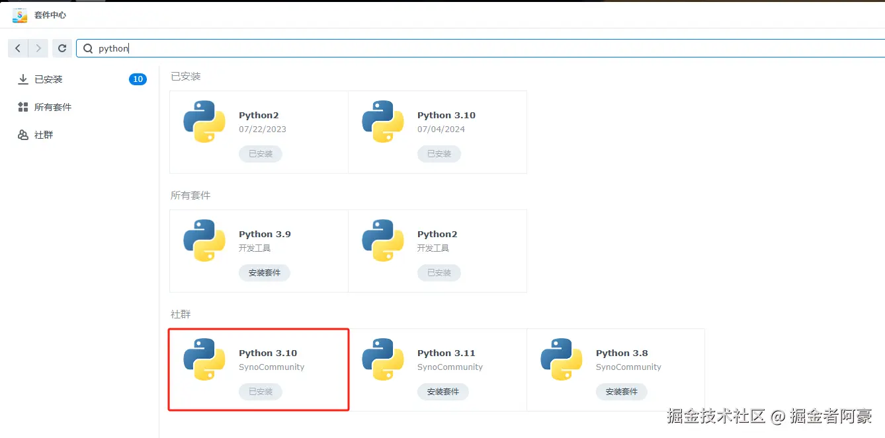Open the Python 3.10 title dated 07/04/2024
Screen dimensions: 885x438
[446, 115]
